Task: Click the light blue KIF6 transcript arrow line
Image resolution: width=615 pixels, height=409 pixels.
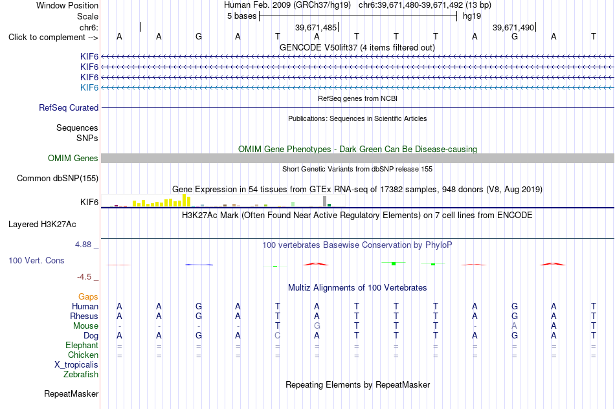Action: coord(358,87)
